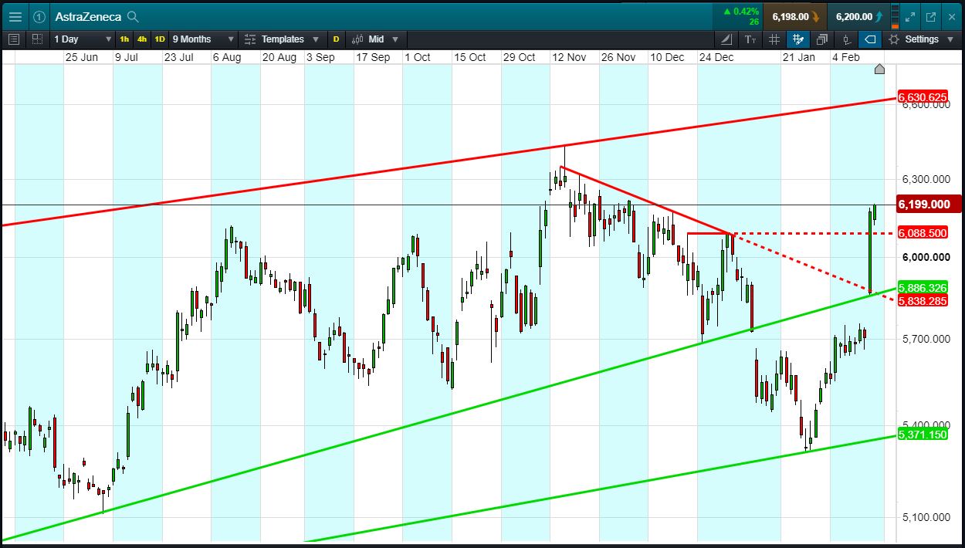Select the text annotation tool
The image size is (965, 548).
coord(750,39)
